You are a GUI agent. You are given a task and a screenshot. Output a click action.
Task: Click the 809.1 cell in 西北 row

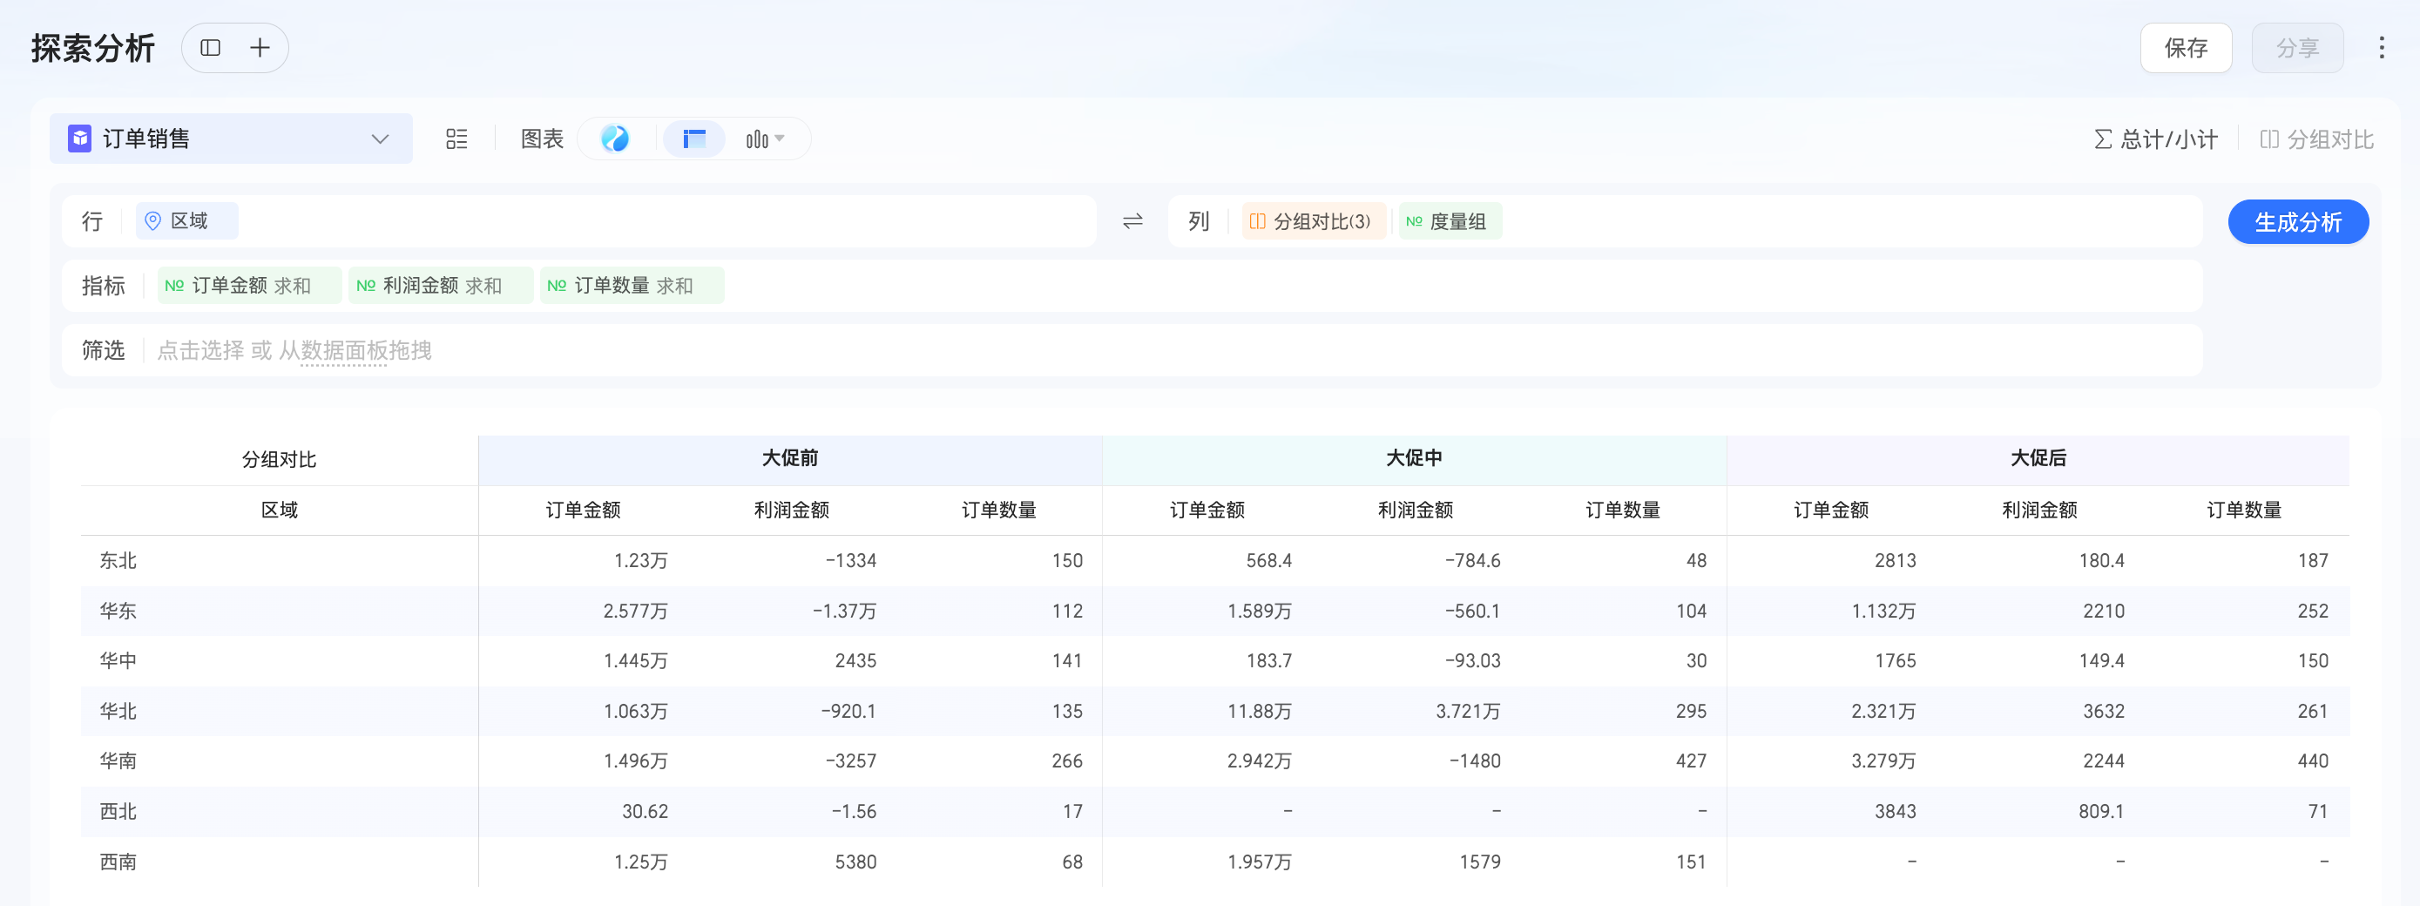(2100, 812)
